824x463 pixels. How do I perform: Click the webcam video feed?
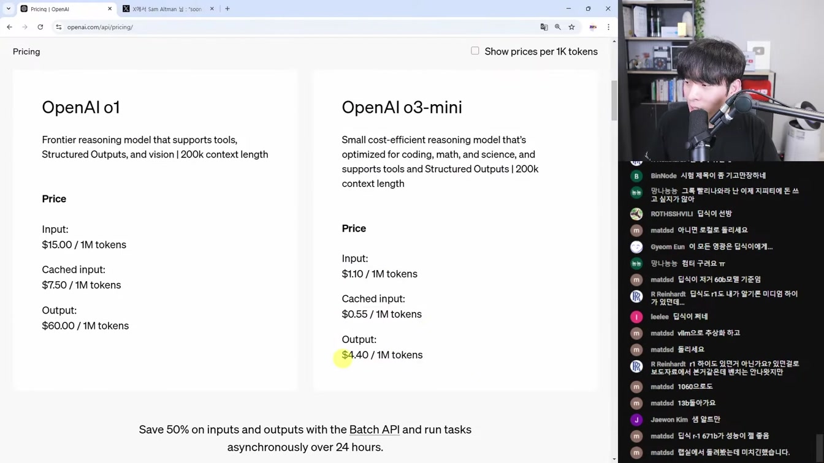721,80
